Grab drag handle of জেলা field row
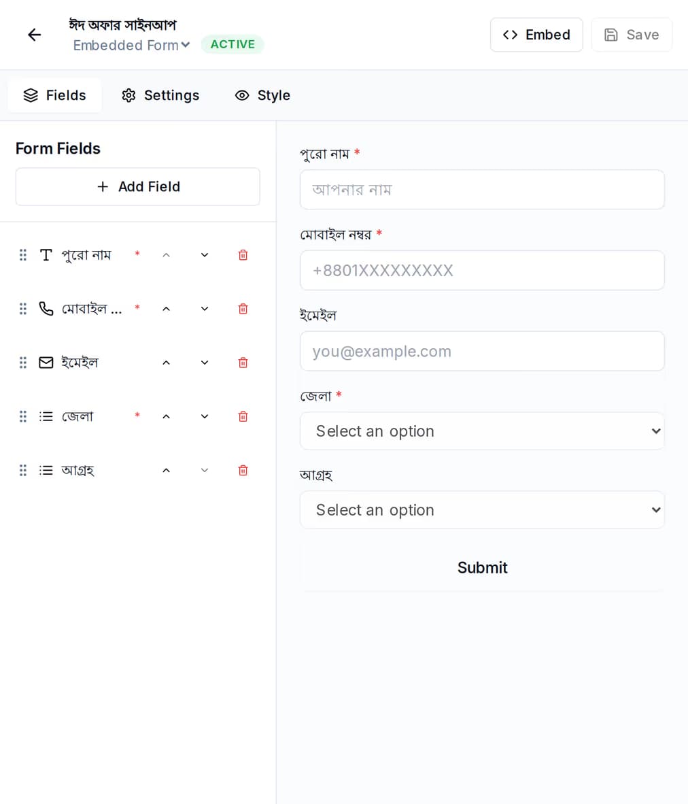This screenshot has height=804, width=688. point(23,416)
